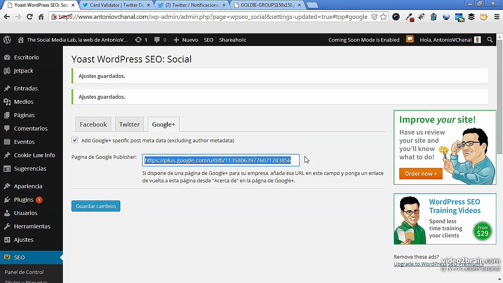Image resolution: width=503 pixels, height=283 pixels.
Task: Open the calendar 7h extension
Action: tap(459, 17)
